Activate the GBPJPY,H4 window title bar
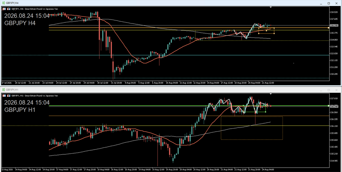Screen dimensions: 342x172 click(153, 3)
